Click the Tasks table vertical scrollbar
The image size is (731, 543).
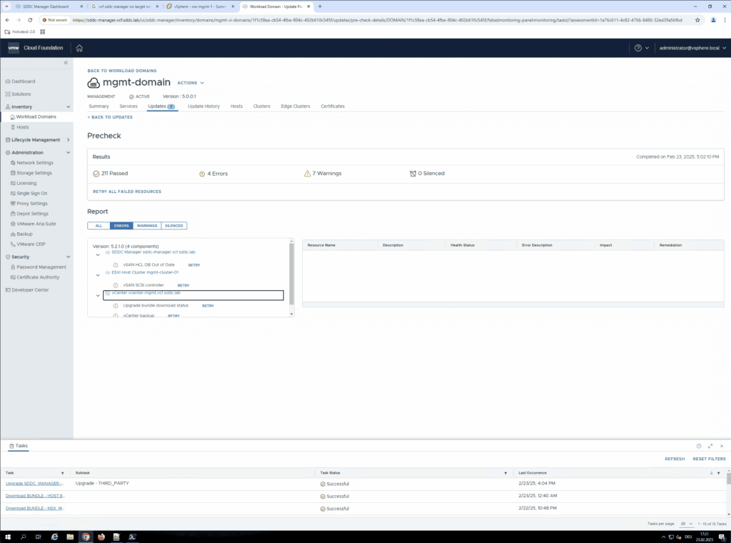point(728,478)
